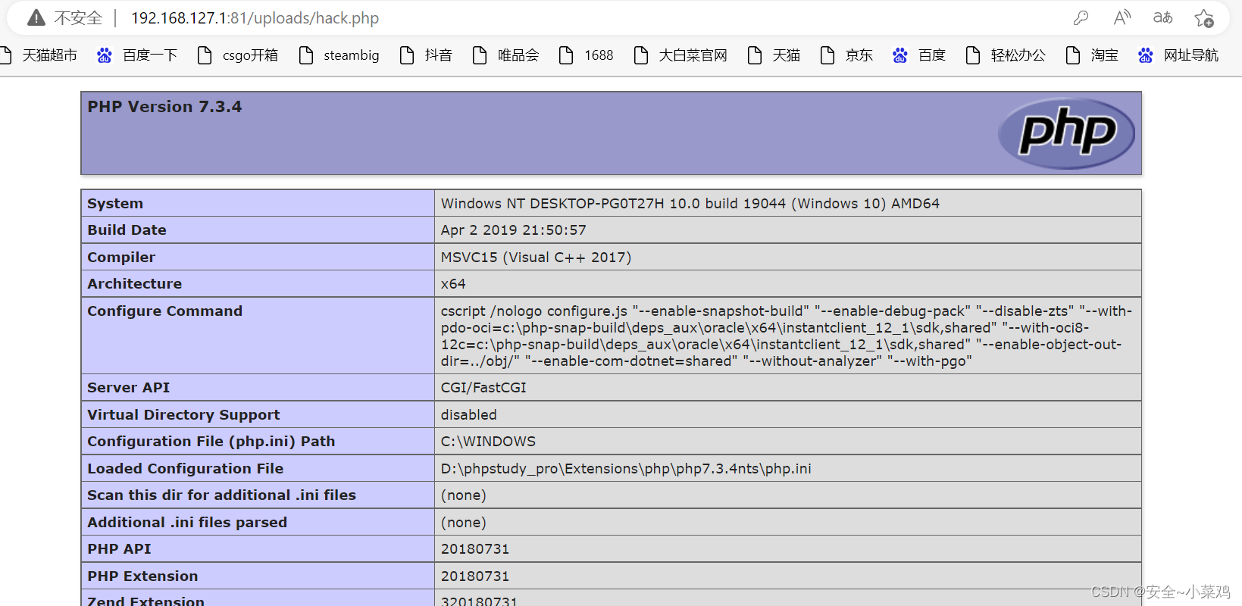Open the 1688 bookmark
The height and width of the screenshot is (606, 1242).
coord(599,55)
